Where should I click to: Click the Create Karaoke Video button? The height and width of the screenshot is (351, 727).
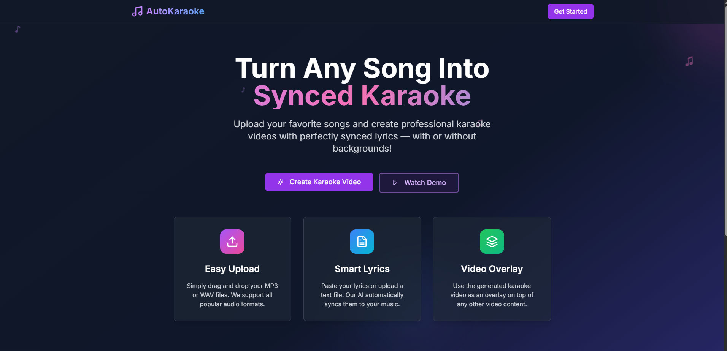point(319,182)
